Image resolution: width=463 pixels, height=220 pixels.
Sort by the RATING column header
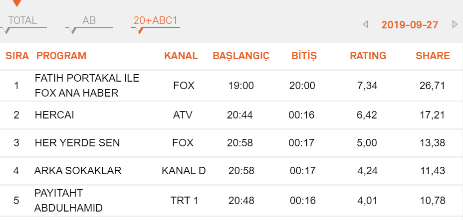pyautogui.click(x=368, y=56)
